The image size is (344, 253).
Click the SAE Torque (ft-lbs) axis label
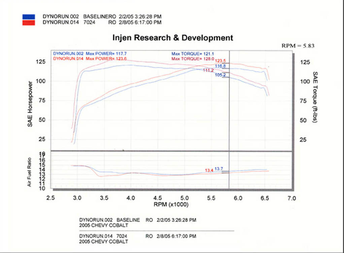(x=315, y=97)
